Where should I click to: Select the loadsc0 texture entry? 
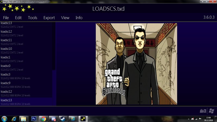[x=26, y=68]
